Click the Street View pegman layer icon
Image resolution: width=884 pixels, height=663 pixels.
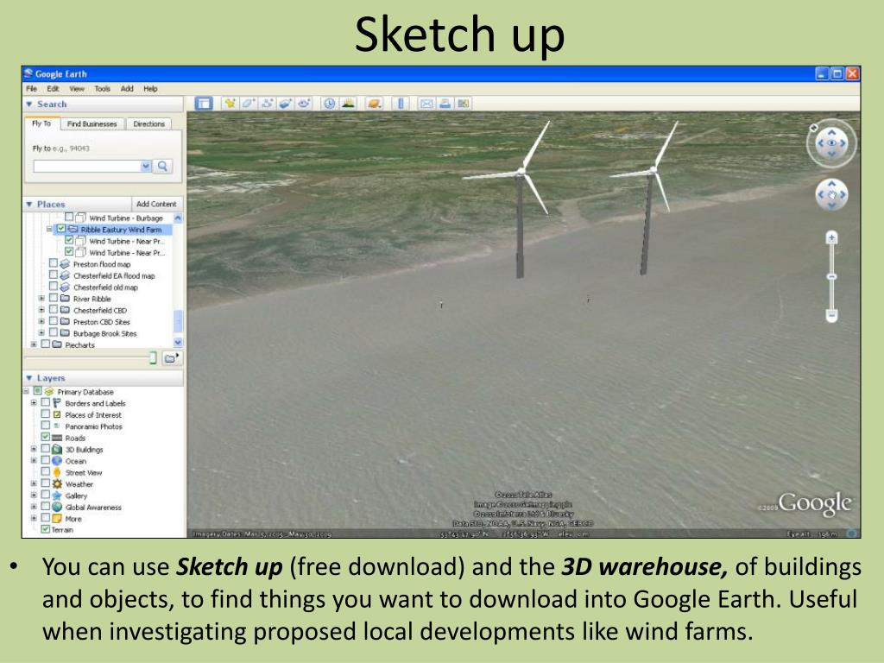(57, 472)
